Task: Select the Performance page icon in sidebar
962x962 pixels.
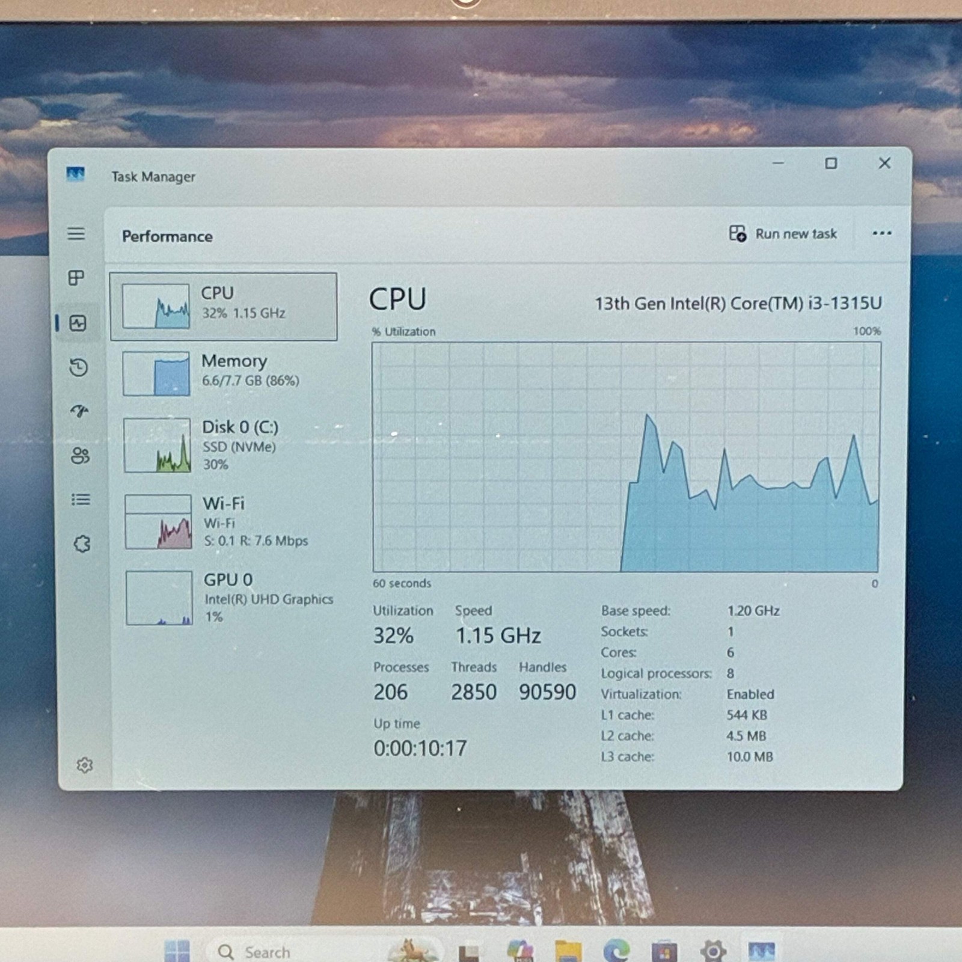Action: (x=78, y=323)
